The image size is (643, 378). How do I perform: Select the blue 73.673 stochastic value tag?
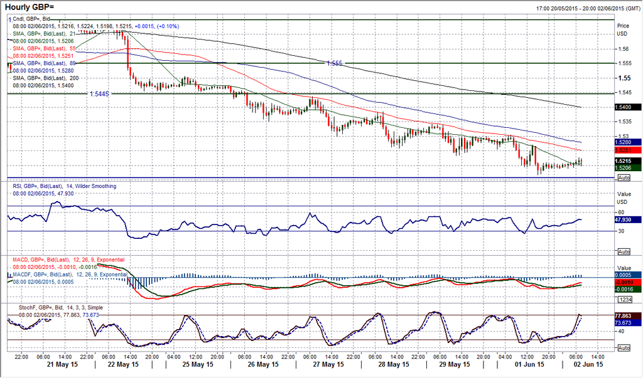click(x=628, y=323)
